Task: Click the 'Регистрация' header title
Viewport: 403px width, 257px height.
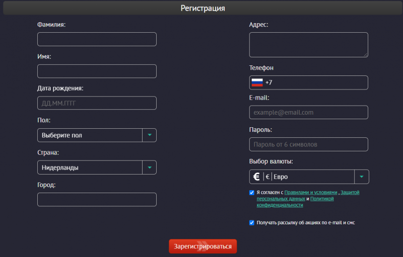Action: coord(203,8)
